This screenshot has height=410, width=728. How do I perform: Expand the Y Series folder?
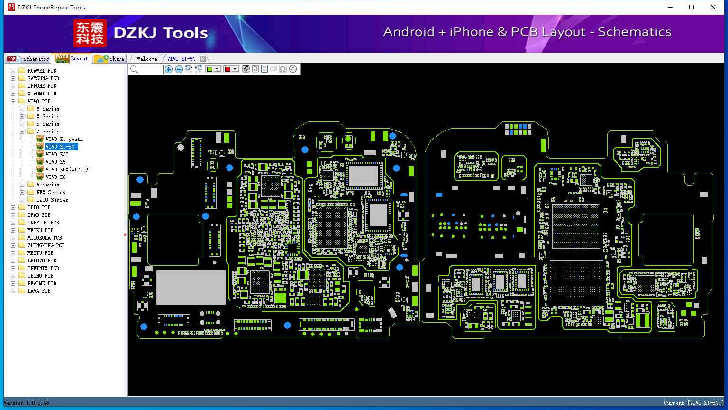(x=22, y=109)
